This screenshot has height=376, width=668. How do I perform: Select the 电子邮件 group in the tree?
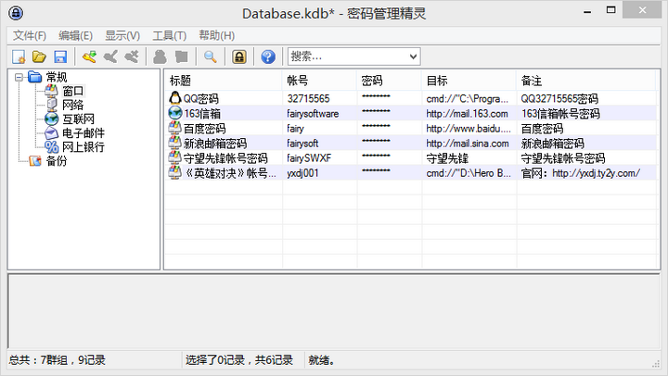click(83, 133)
